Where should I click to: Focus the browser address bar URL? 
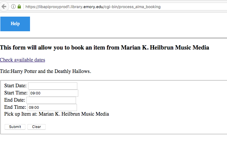click(93, 7)
